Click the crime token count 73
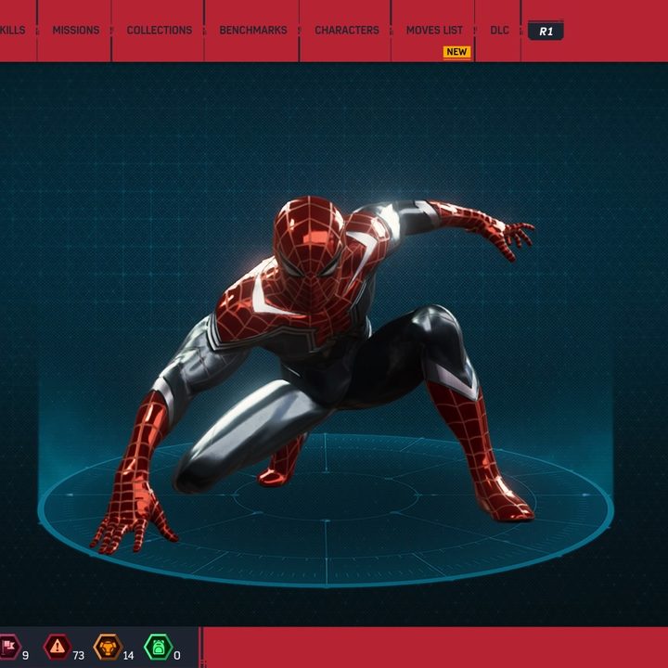This screenshot has height=668, width=668. (x=78, y=655)
